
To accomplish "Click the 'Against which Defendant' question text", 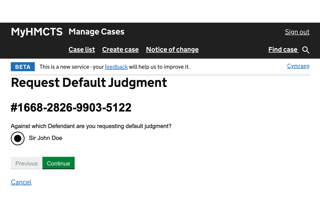I will click(91, 126).
